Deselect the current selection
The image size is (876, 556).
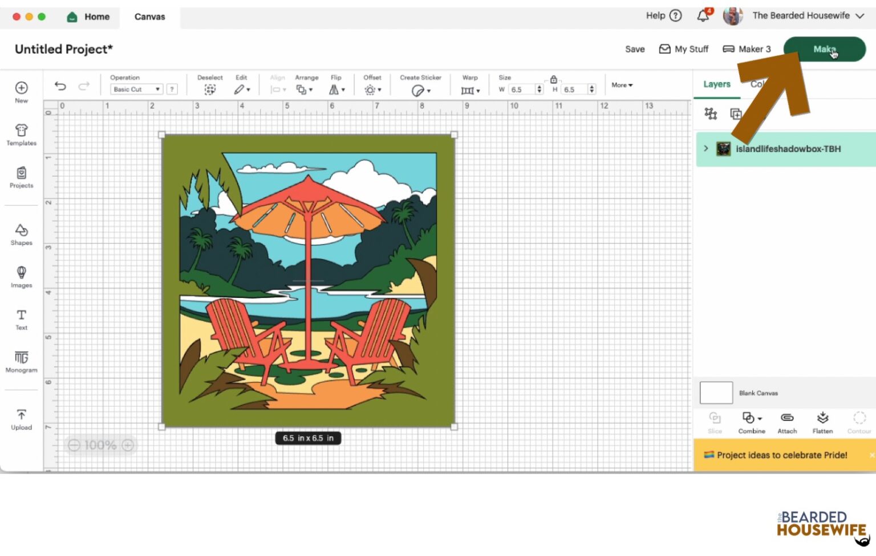[x=210, y=84]
